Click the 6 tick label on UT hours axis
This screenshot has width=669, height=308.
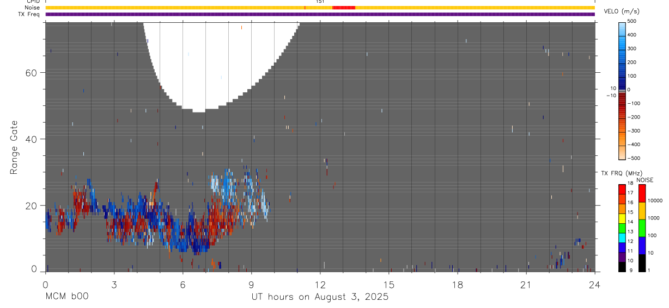click(x=183, y=285)
